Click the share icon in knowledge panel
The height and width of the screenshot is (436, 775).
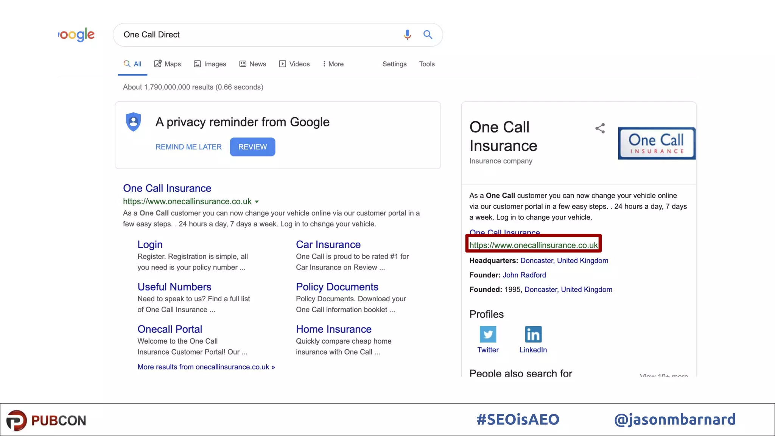(600, 128)
